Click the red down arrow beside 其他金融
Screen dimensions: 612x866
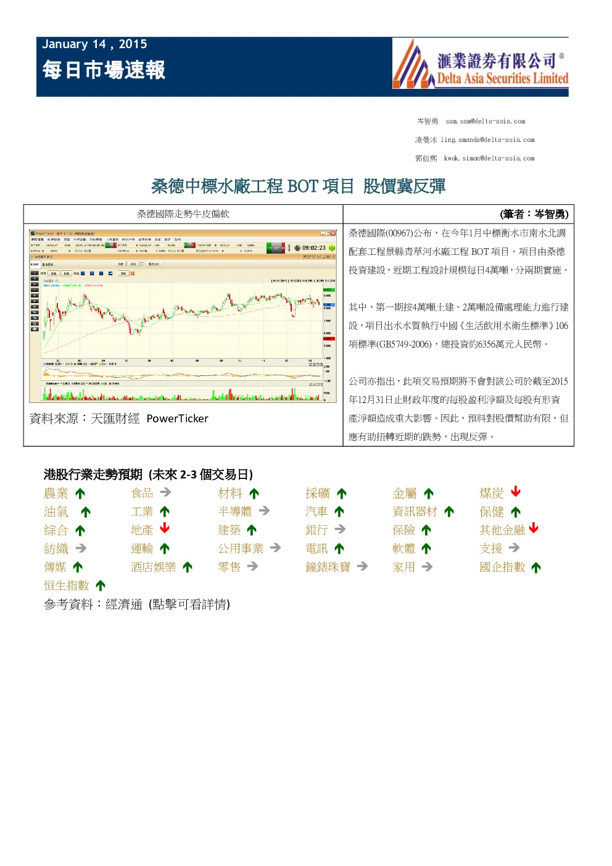[x=534, y=528]
